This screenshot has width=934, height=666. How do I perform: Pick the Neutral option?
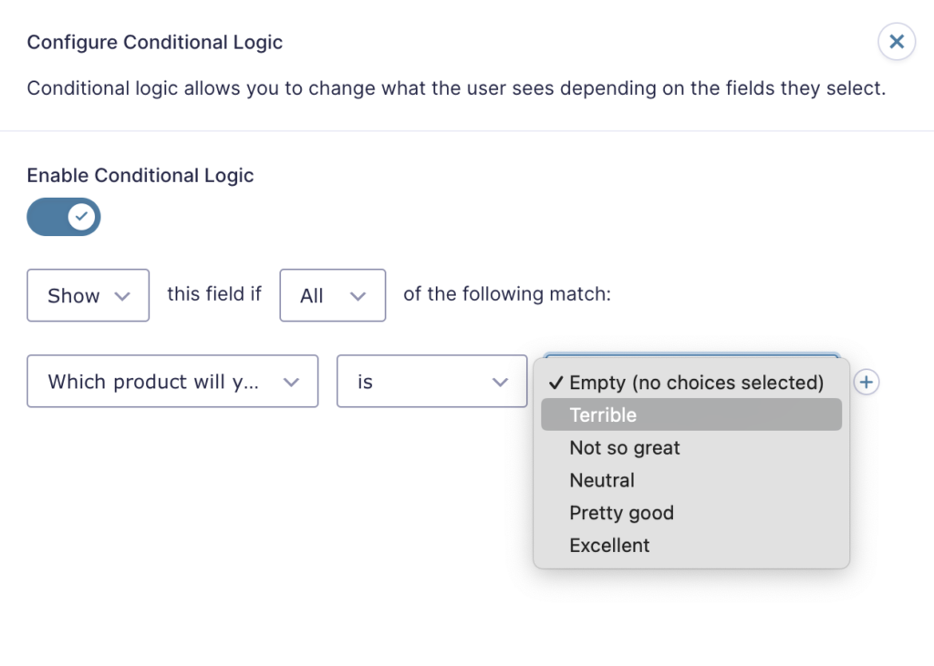(602, 480)
